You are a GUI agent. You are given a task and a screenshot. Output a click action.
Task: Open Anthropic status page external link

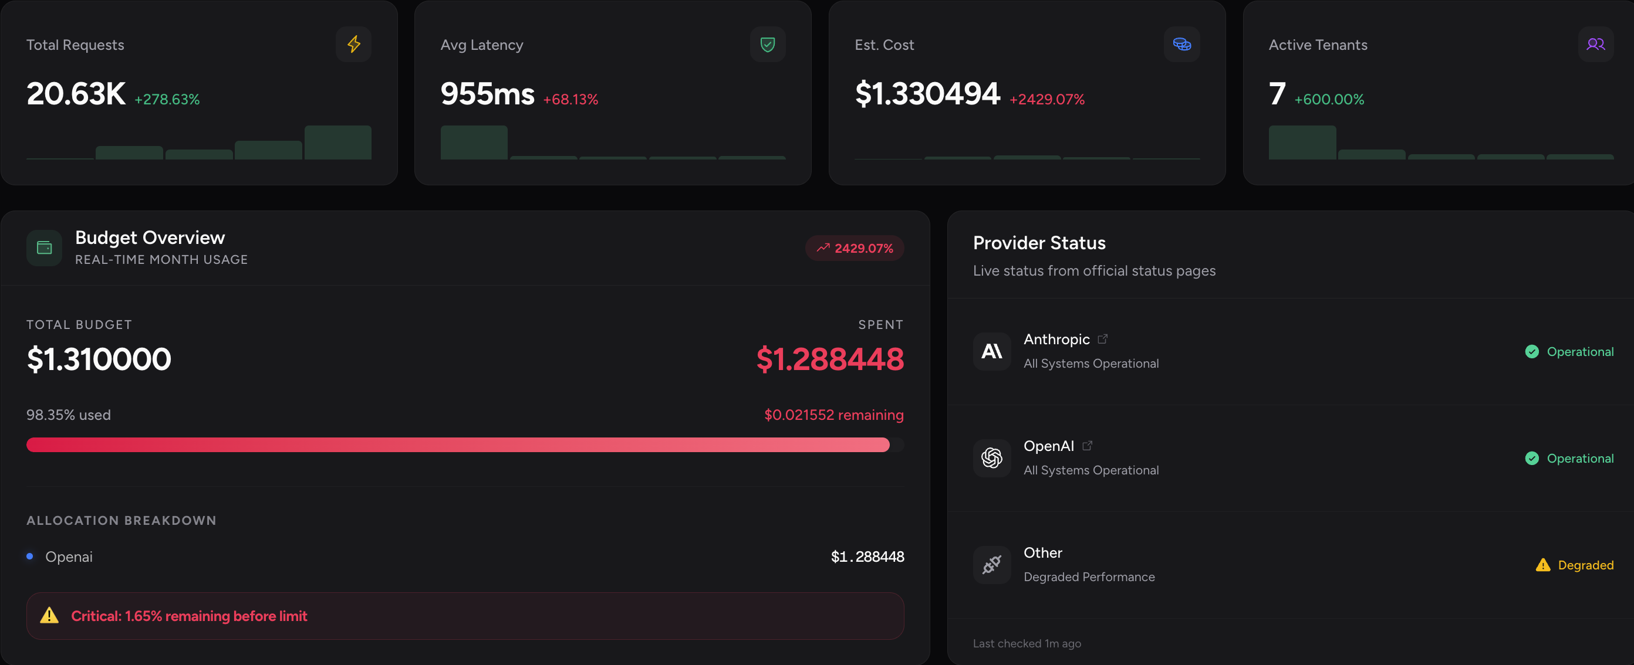(1102, 339)
